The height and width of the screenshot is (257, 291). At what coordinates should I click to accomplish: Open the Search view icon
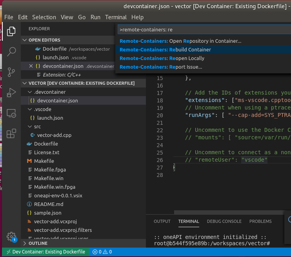point(11,51)
